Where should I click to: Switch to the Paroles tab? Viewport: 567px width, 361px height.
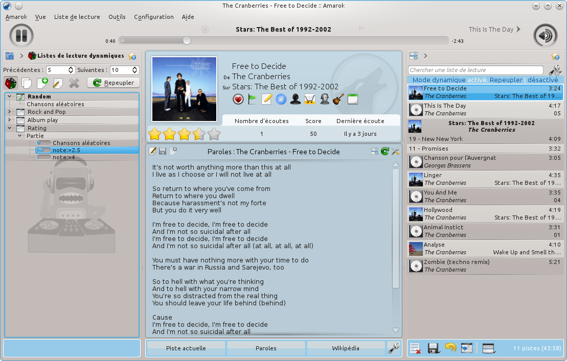266,348
